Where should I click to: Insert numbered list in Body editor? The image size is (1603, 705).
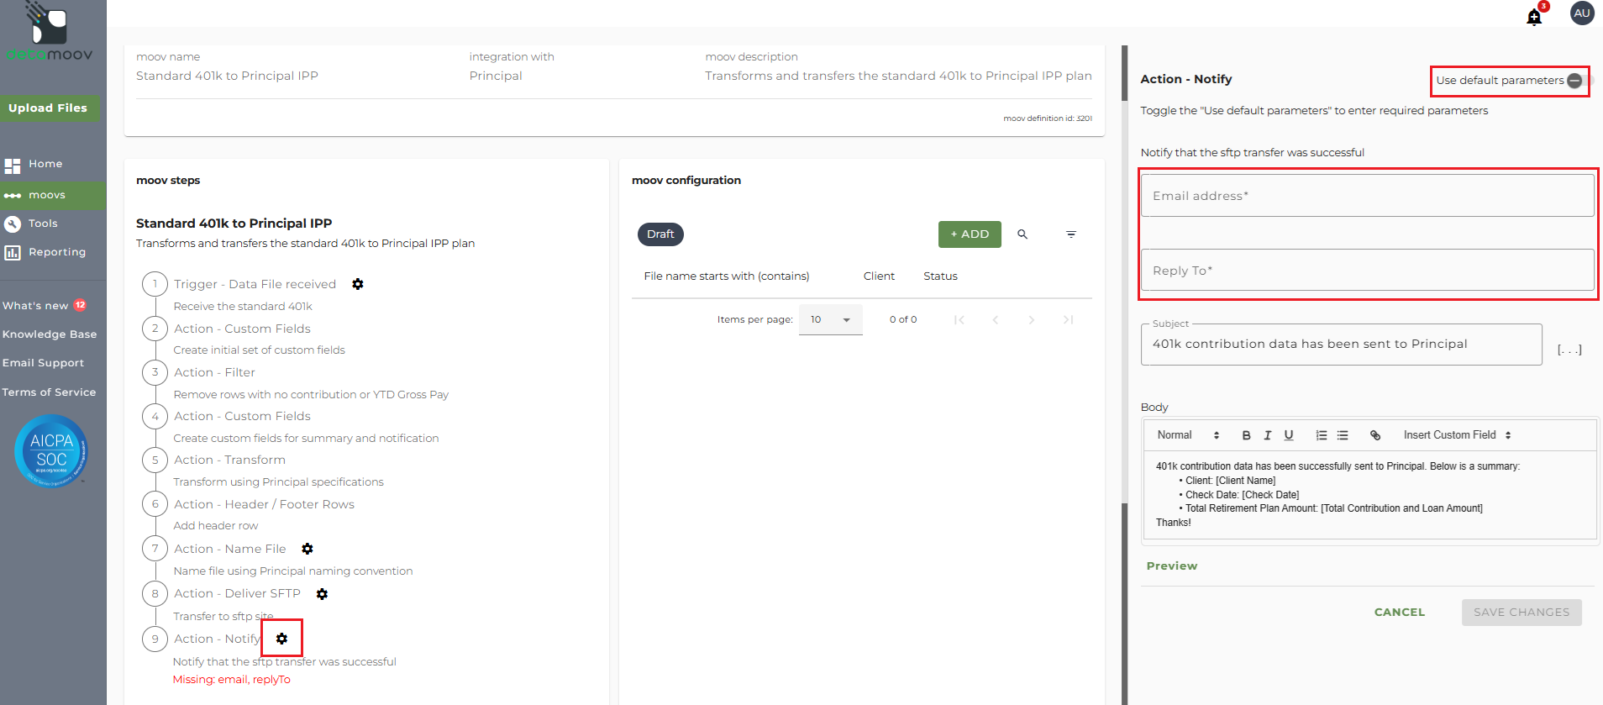(x=1322, y=435)
